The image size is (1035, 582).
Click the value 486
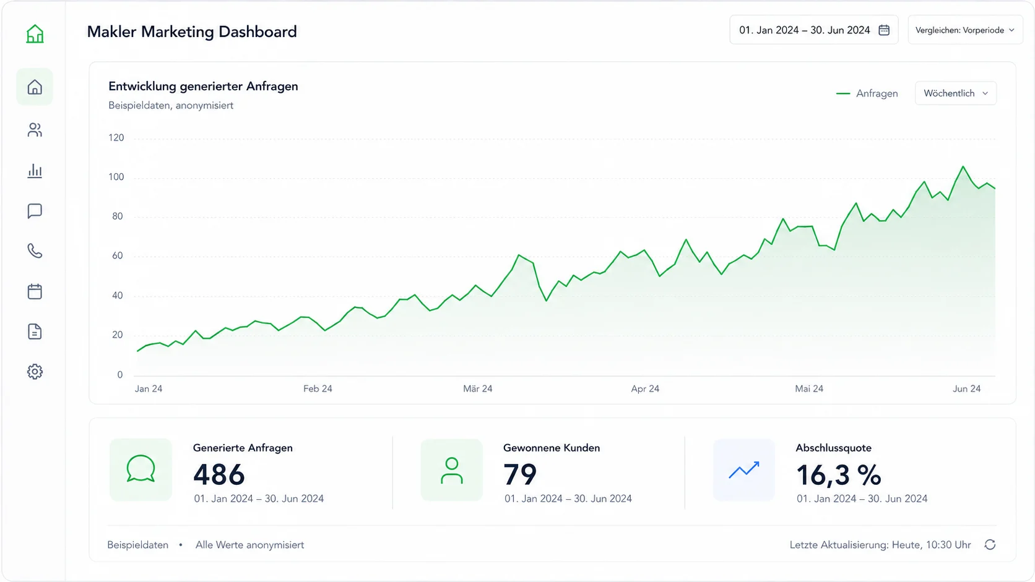coord(219,474)
